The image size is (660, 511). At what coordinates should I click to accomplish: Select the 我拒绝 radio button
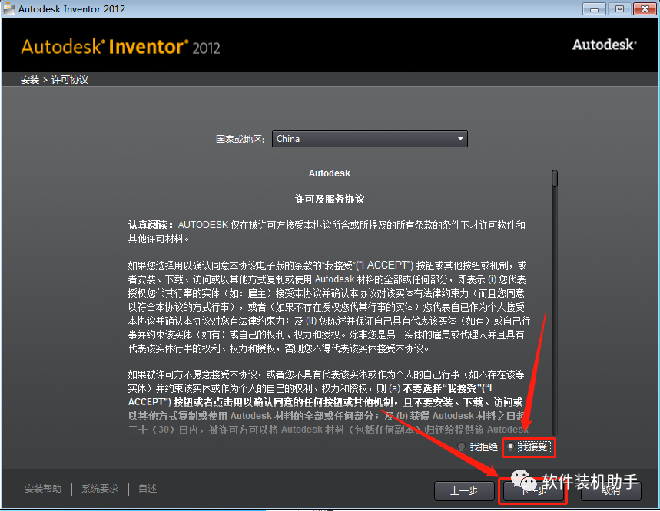(x=461, y=447)
